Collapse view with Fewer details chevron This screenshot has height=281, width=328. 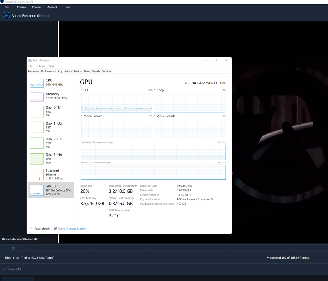tap(31, 229)
